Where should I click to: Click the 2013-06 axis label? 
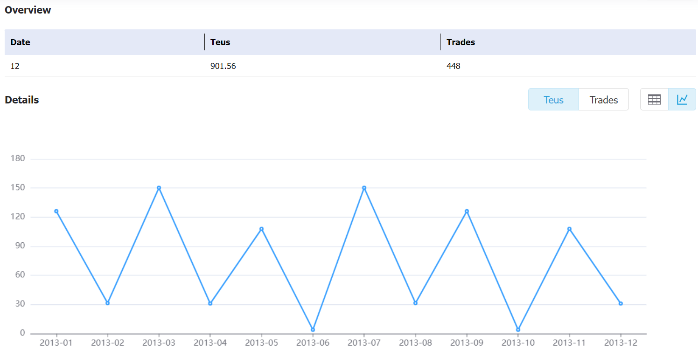pos(313,343)
